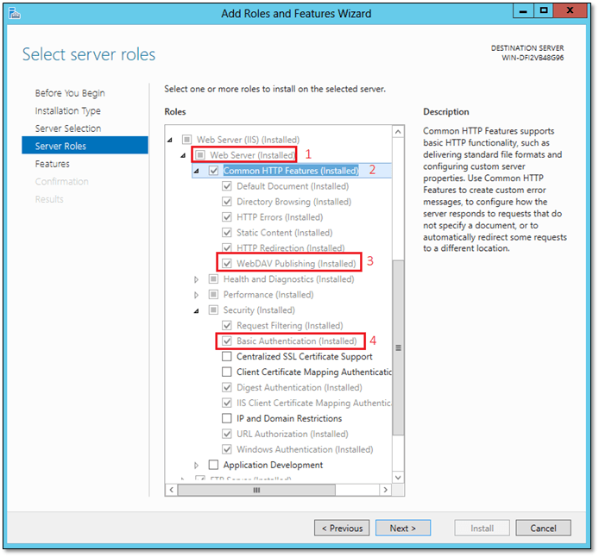The width and height of the screenshot is (599, 557).
Task: Close the wizard window
Action: [570, 10]
